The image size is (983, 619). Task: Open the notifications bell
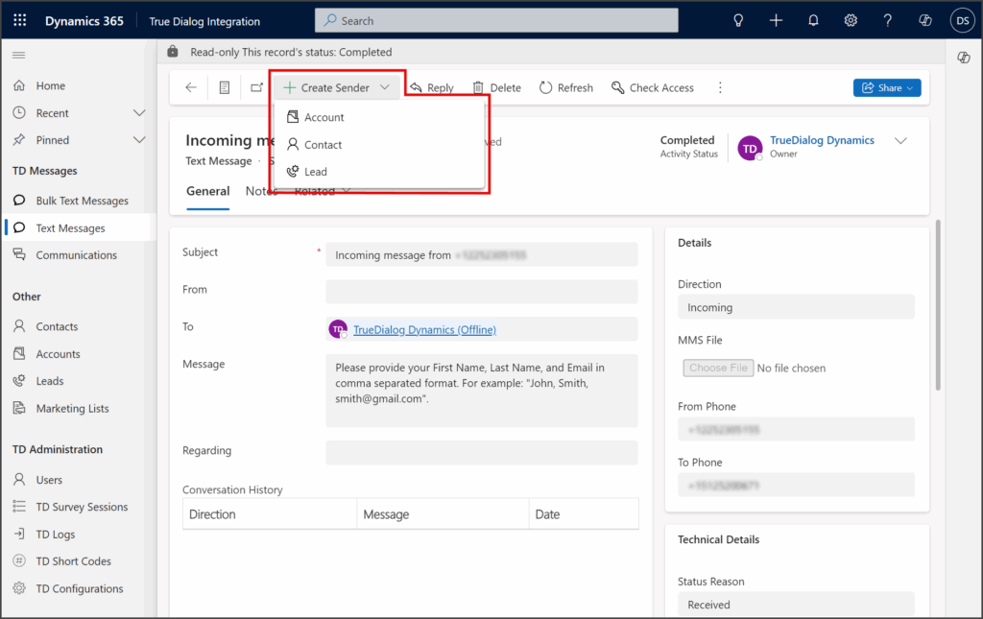point(813,21)
